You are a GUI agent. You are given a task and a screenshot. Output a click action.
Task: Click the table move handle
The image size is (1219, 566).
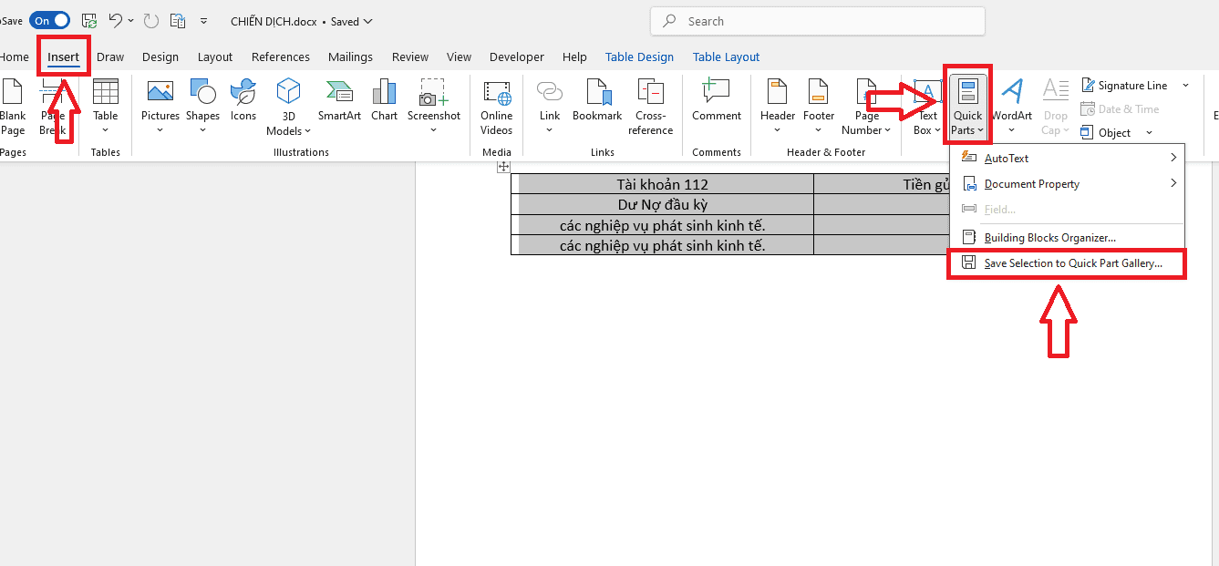coord(502,167)
